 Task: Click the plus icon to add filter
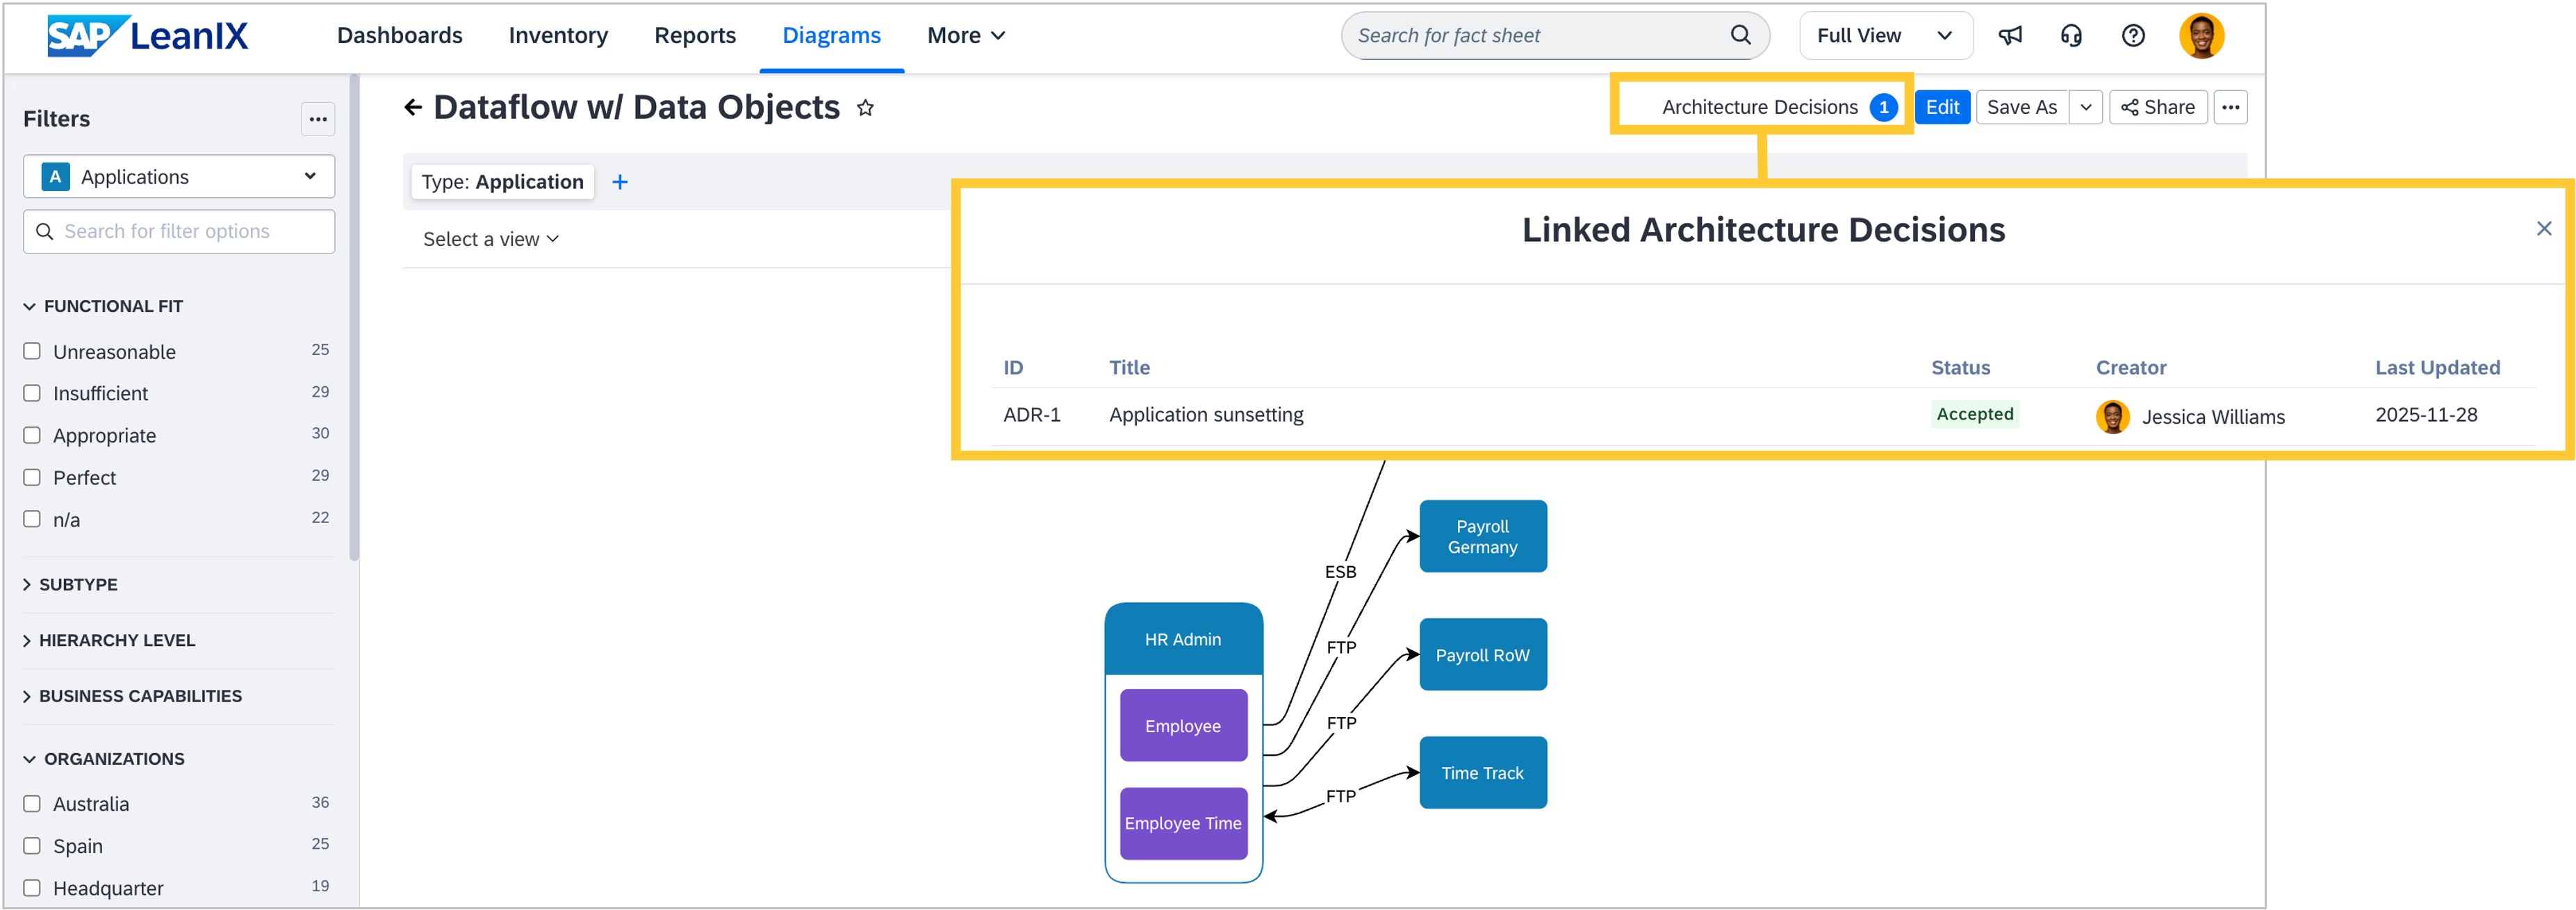620,182
